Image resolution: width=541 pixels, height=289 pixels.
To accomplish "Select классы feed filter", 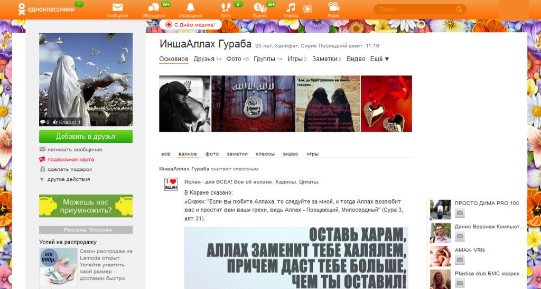I will click(265, 154).
